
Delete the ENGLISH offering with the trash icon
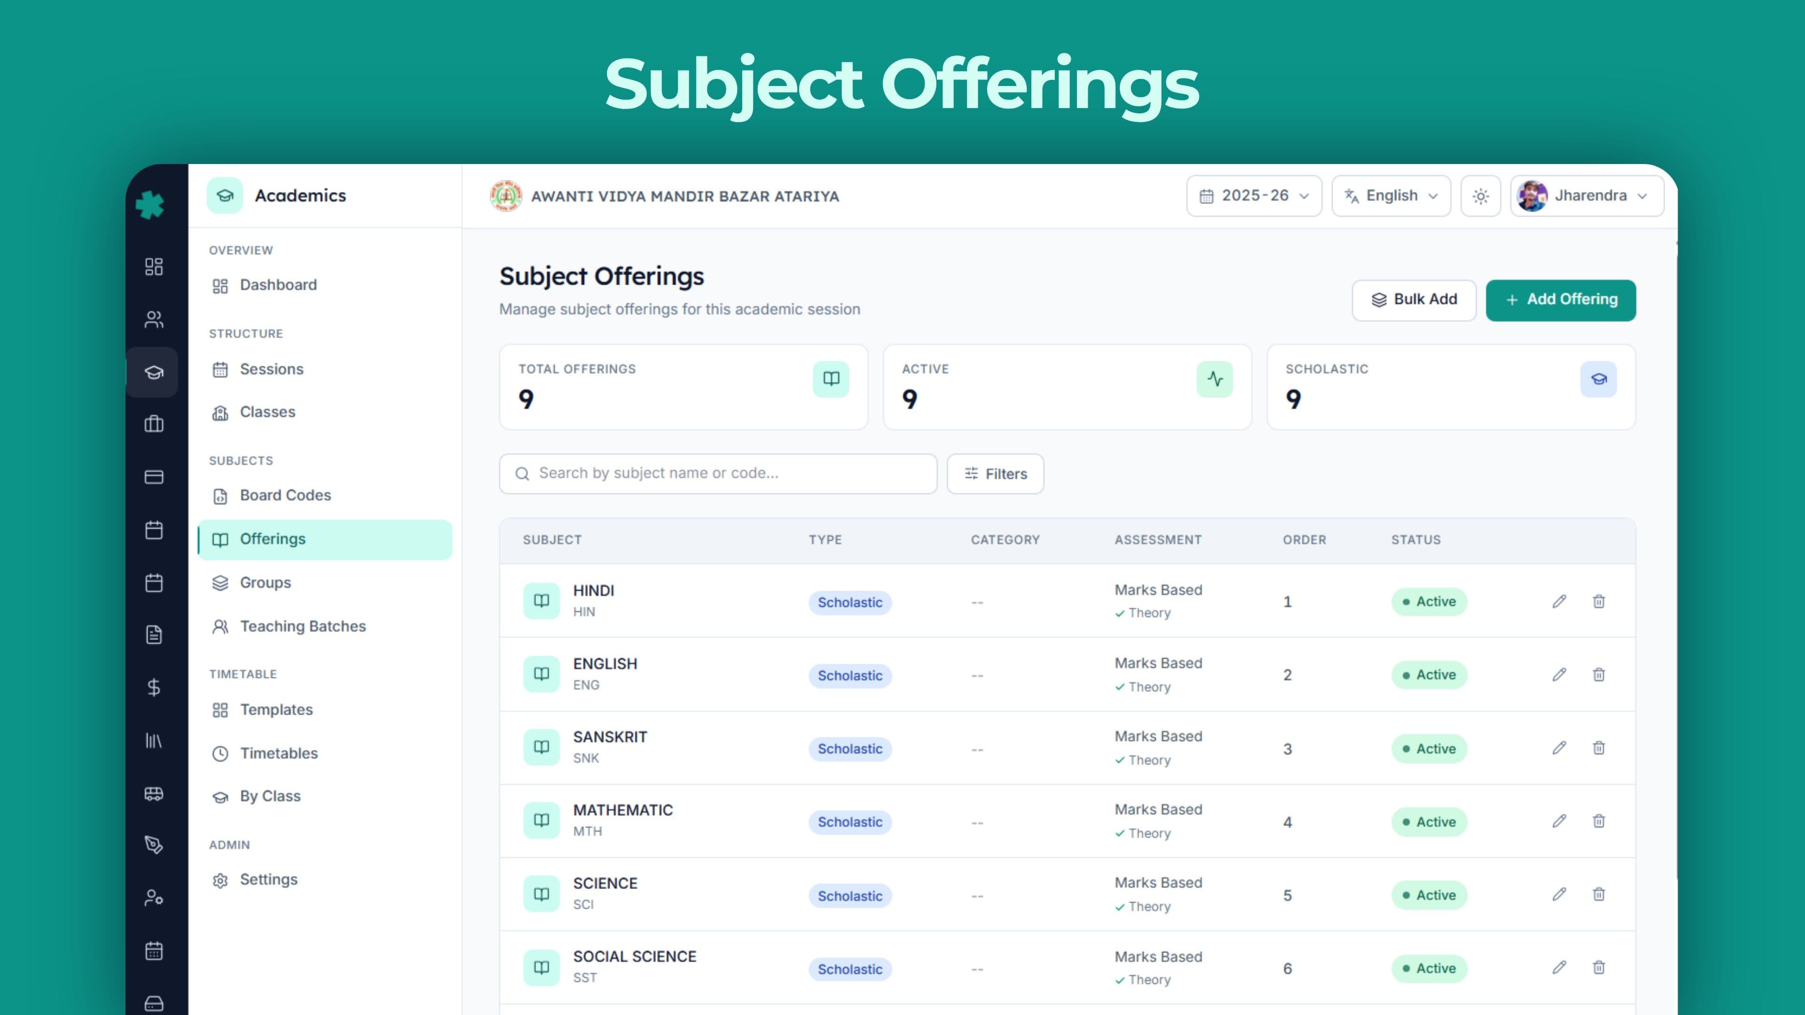click(x=1598, y=675)
